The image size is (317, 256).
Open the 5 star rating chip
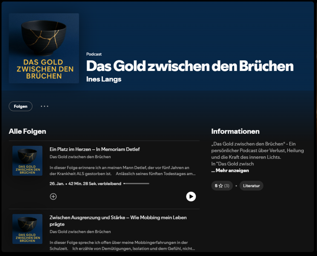coord(222,186)
